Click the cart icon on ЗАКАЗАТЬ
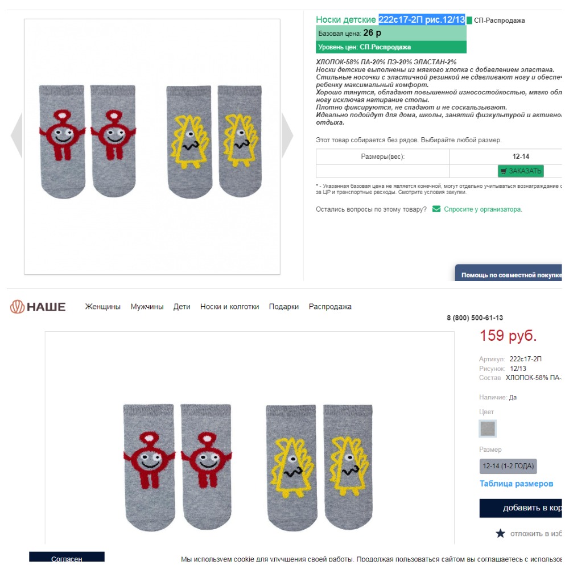This screenshot has height=569, width=569. 503,171
